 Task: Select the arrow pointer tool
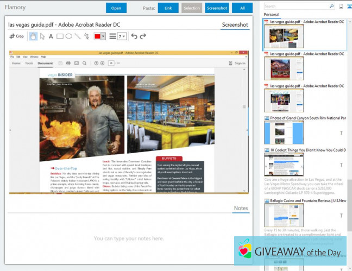point(42,36)
